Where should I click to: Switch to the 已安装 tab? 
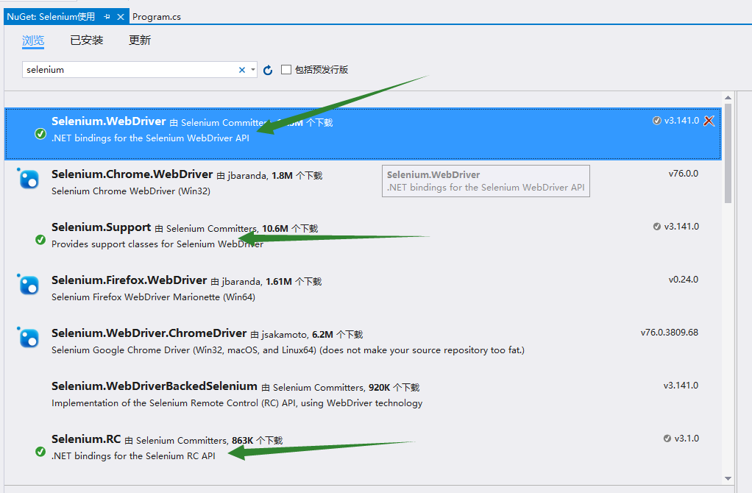pos(86,40)
